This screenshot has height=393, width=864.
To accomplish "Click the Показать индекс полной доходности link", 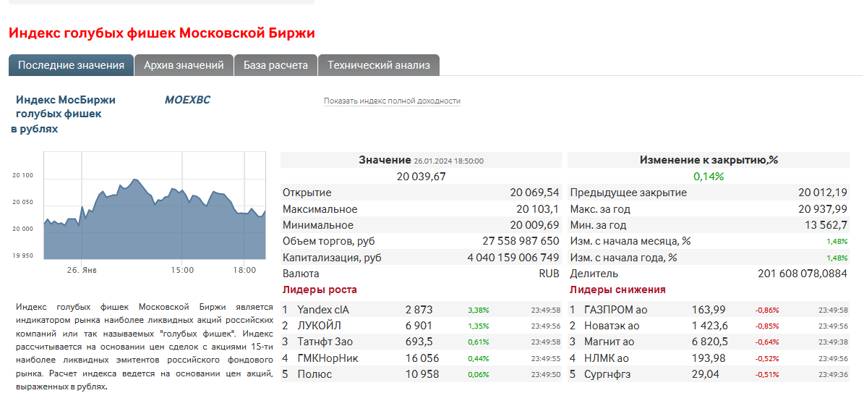I will [x=392, y=101].
